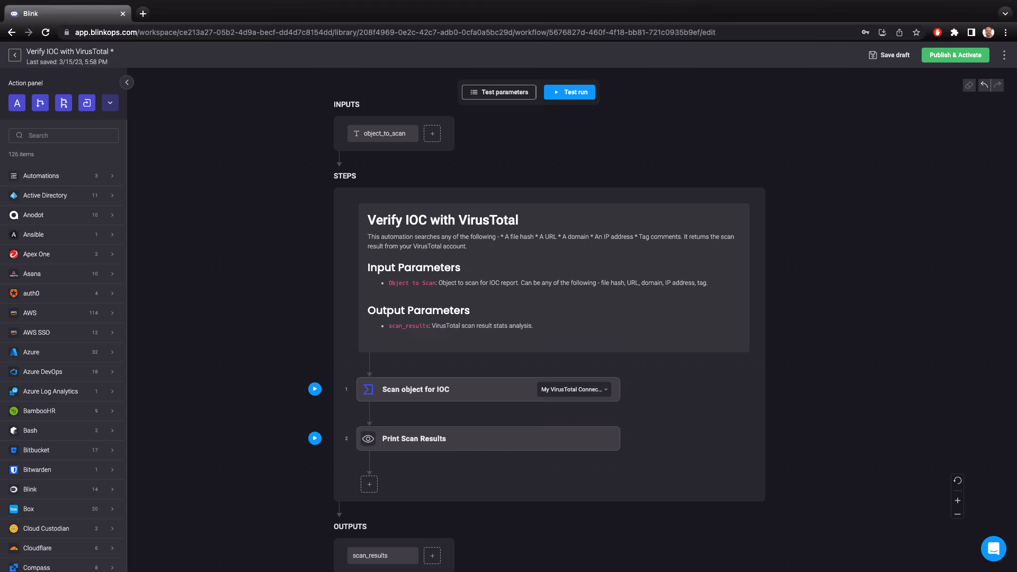Bookmark this page with the star
This screenshot has width=1017, height=572.
coord(916,32)
